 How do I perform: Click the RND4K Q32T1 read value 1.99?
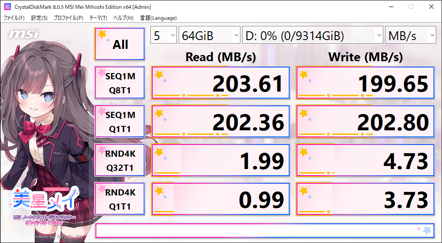[x=221, y=160]
